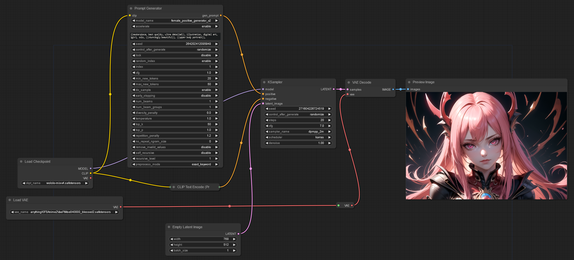Click the latent_image input socket on KSampler

tap(263, 104)
